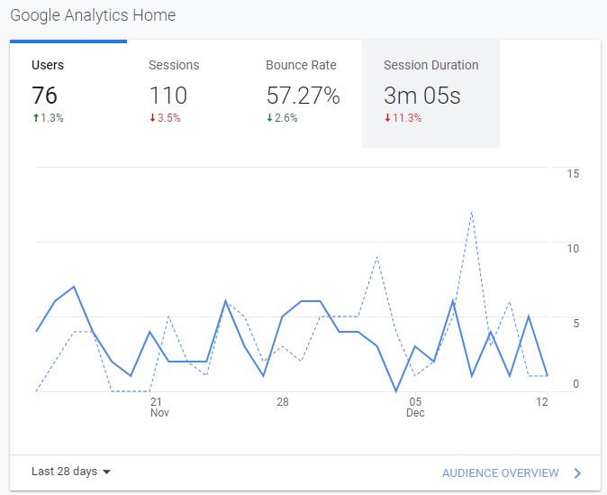Screen dimensions: 607x495
Task: Click the highest dashed-line peak near 12
Action: 472,213
